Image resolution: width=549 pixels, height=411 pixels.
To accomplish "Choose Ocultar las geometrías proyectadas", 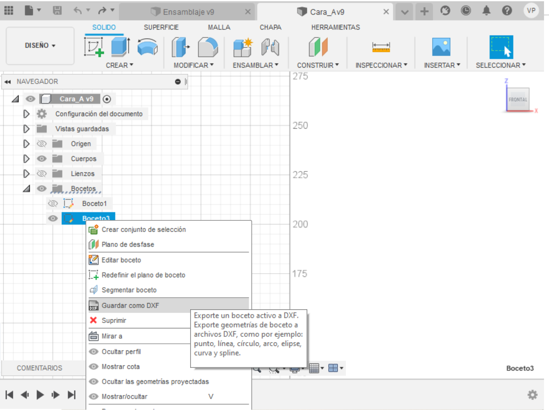I will [x=169, y=382].
